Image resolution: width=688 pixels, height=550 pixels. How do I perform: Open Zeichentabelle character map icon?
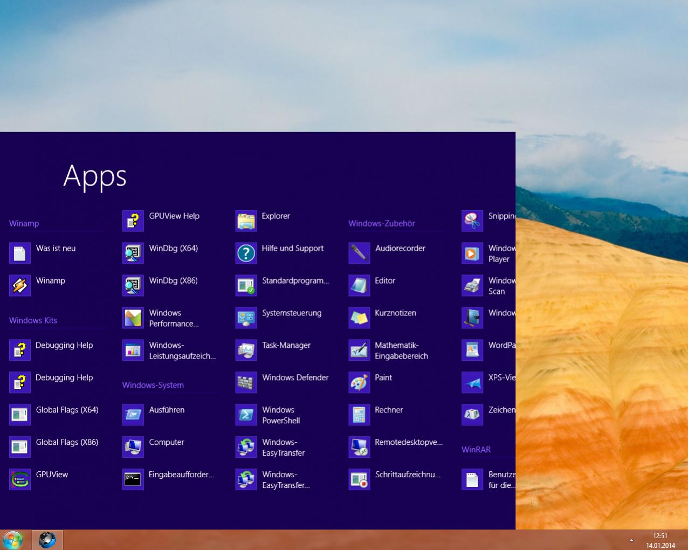pyautogui.click(x=472, y=415)
